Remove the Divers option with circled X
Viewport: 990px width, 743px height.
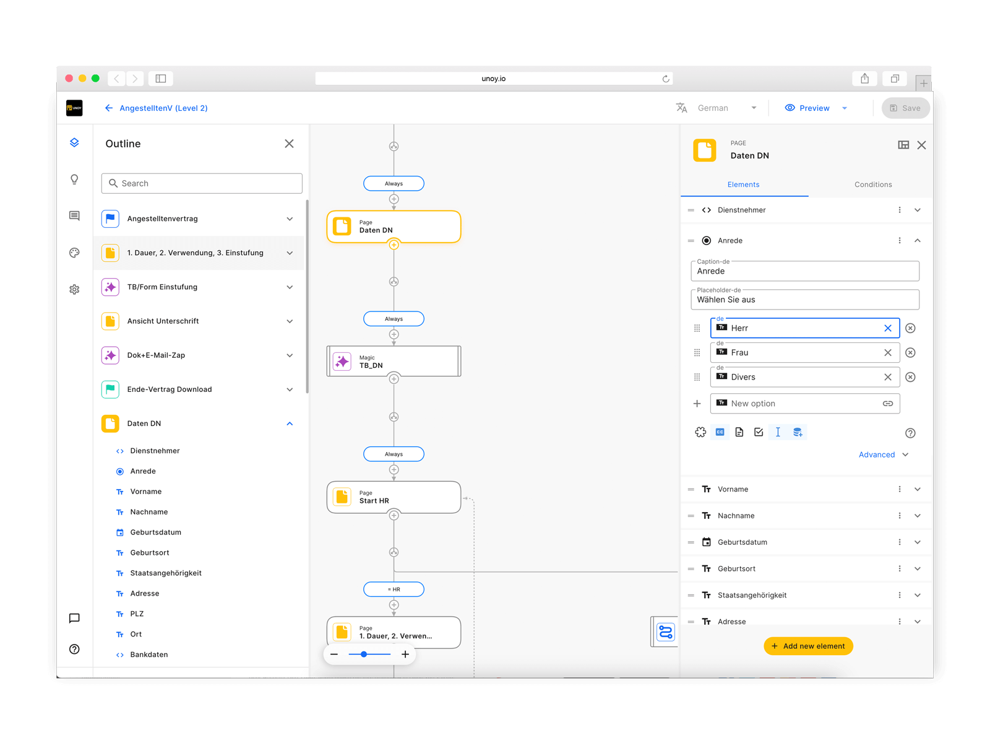point(910,377)
